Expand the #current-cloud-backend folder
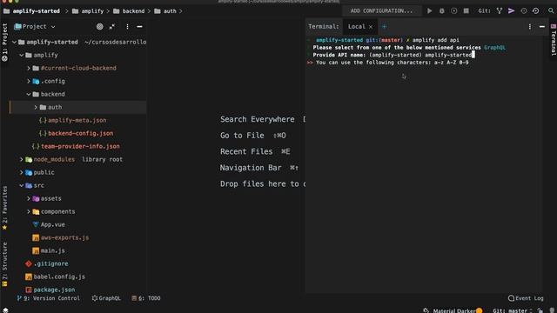The width and height of the screenshot is (557, 313). (29, 68)
